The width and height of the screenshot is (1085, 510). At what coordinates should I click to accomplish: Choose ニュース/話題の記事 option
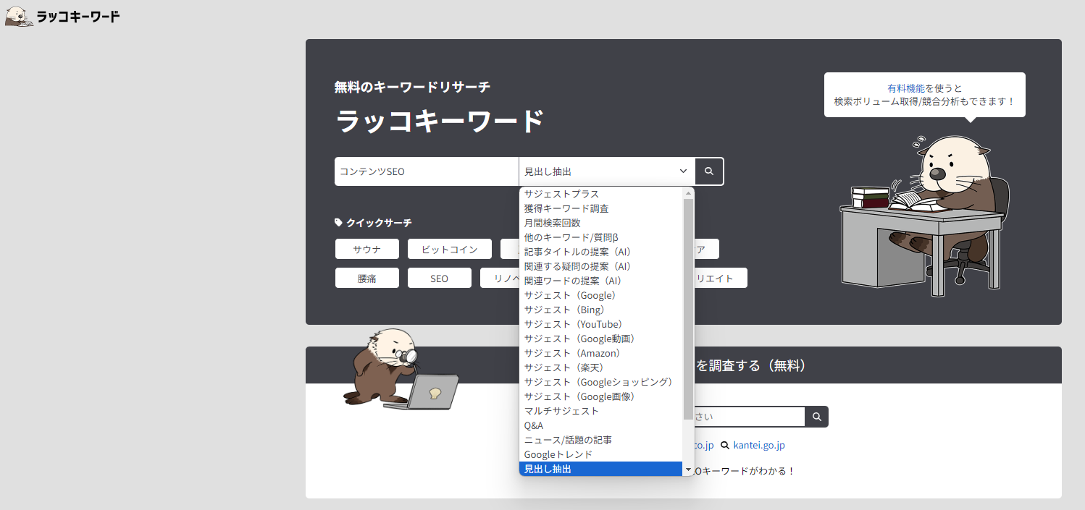tap(601, 440)
